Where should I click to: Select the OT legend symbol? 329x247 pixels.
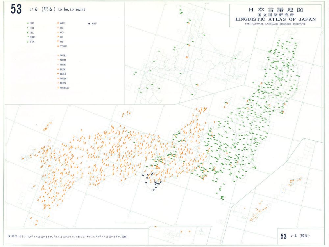click(58, 42)
